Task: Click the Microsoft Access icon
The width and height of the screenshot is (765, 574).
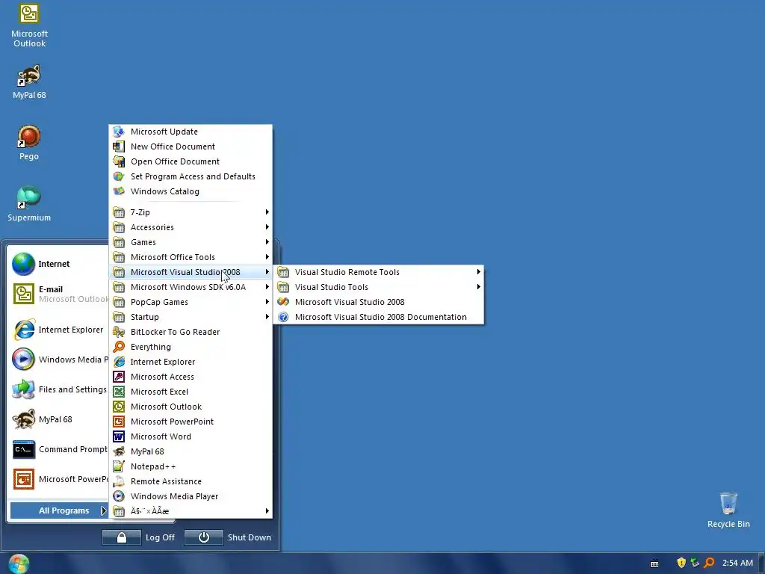Action: tap(119, 377)
